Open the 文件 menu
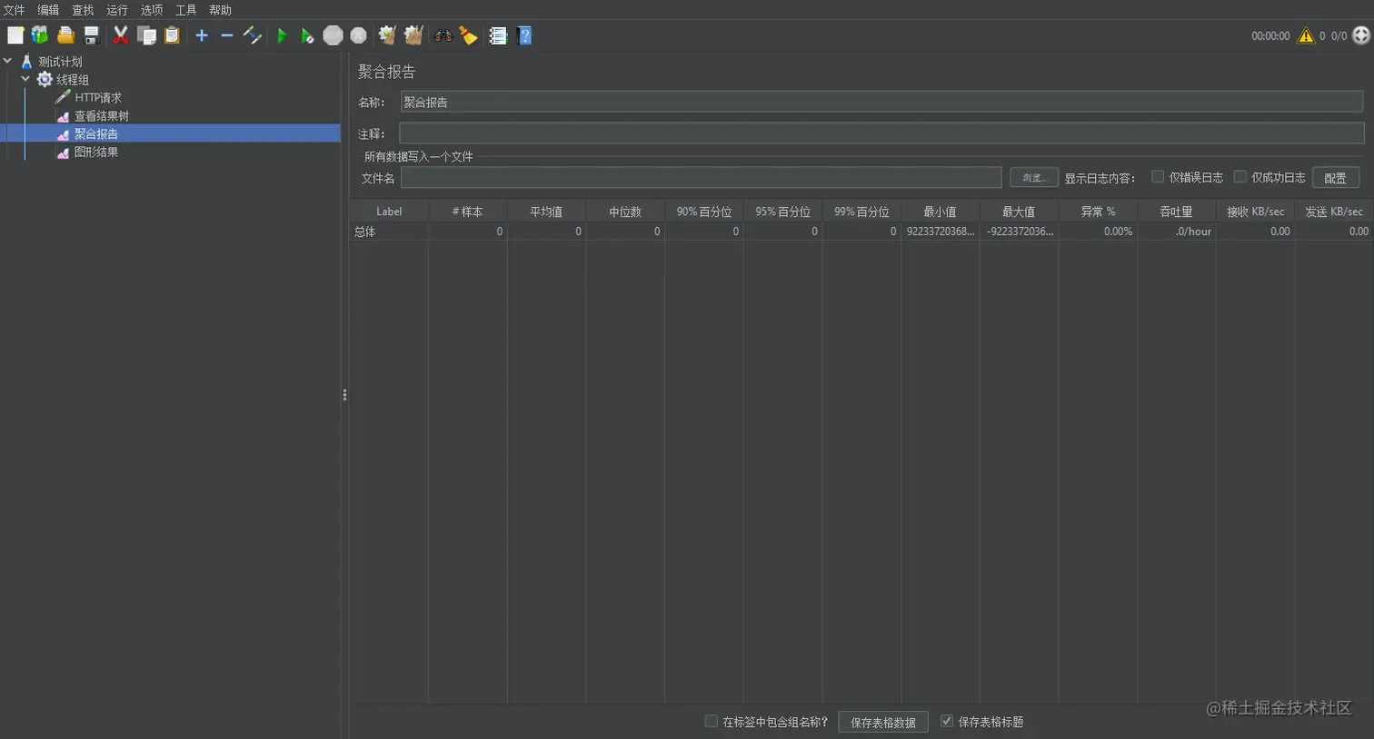 tap(14, 10)
